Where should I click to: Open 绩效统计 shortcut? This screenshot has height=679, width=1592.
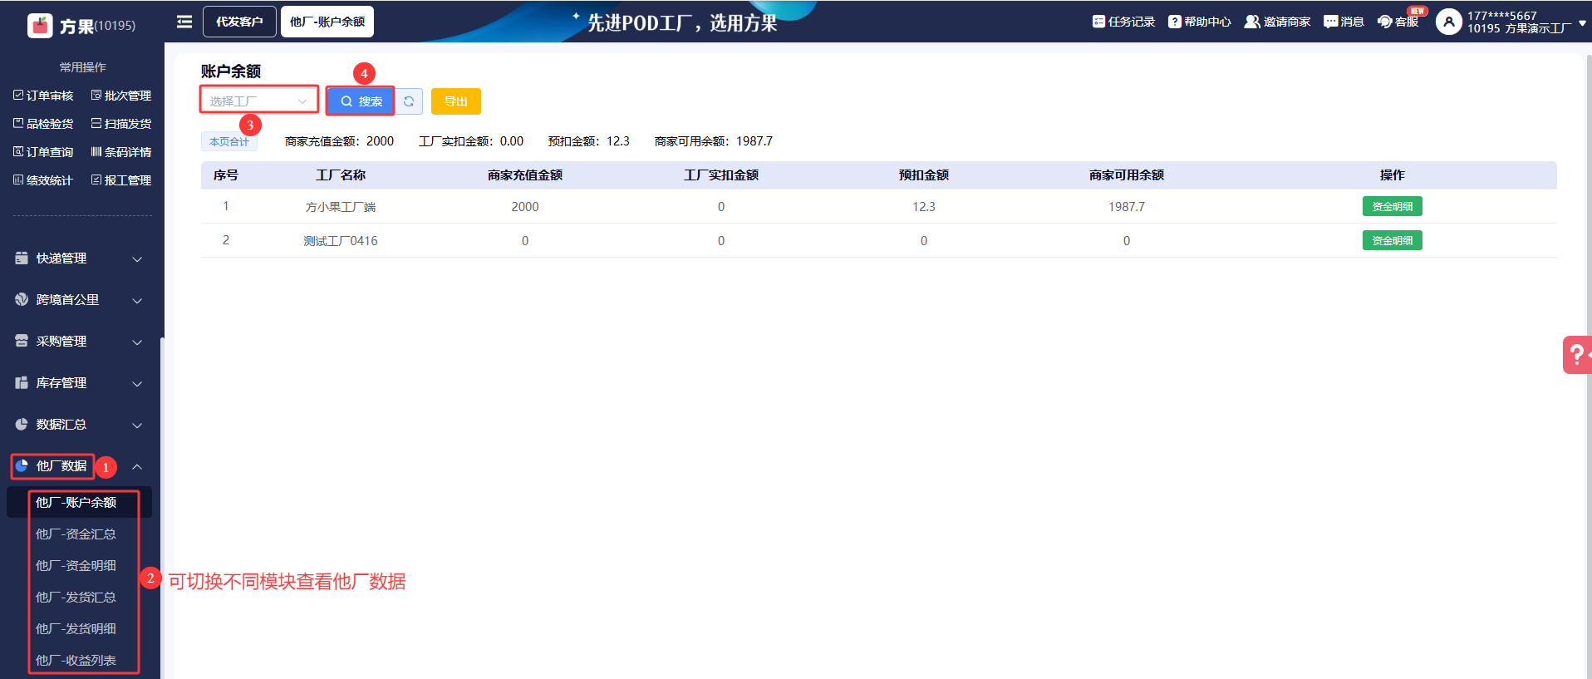(43, 180)
